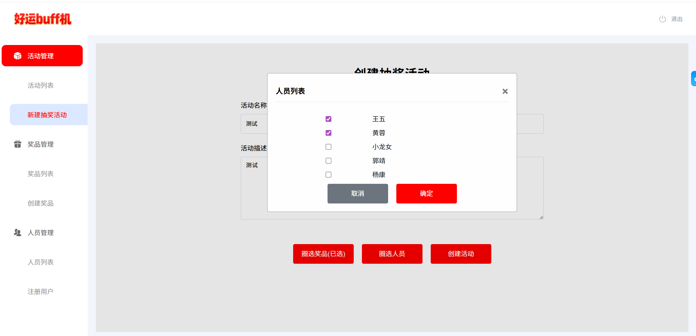The height and width of the screenshot is (336, 696).
Task: Go to 奖品列表 menu item
Action: (x=40, y=174)
